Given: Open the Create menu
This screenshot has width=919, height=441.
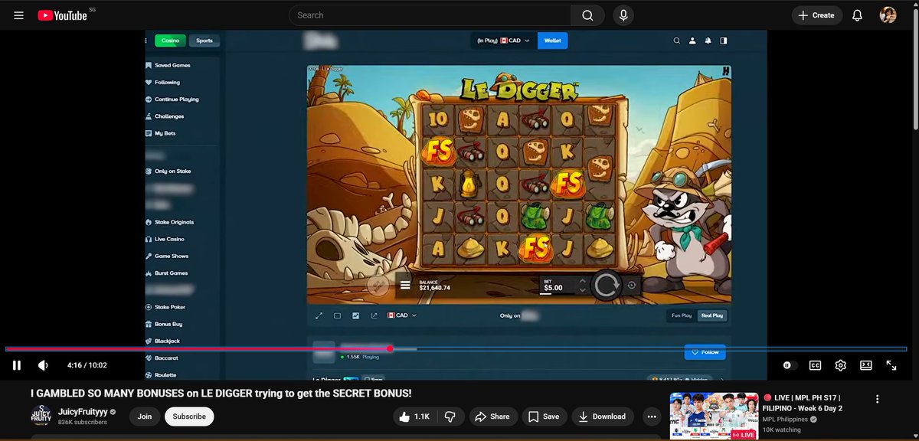Looking at the screenshot, I should click(x=817, y=15).
